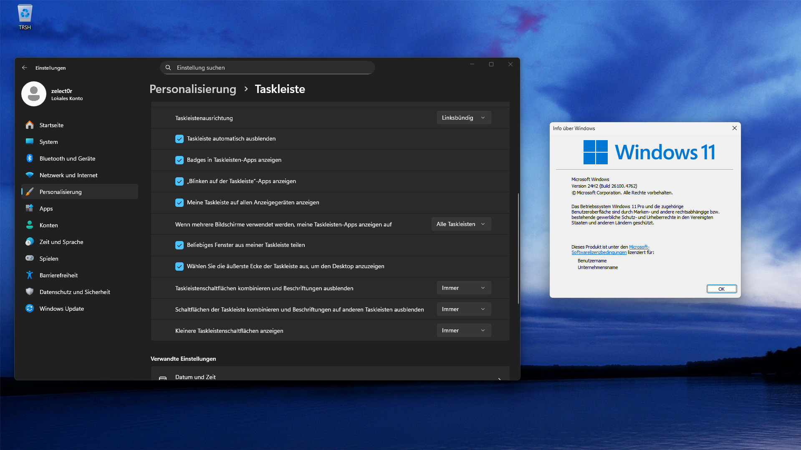
Task: Click the Einstellung suchen search field
Action: 268,68
